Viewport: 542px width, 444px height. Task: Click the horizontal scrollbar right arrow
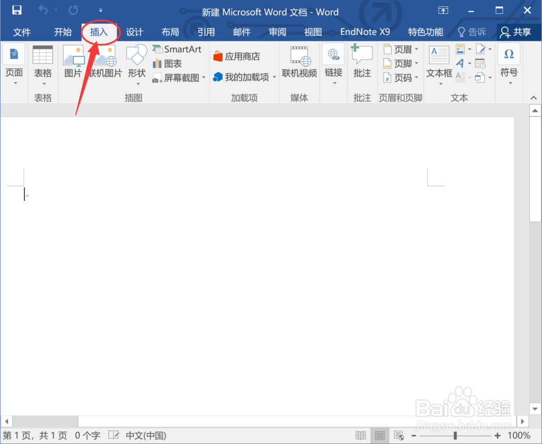[x=522, y=421]
